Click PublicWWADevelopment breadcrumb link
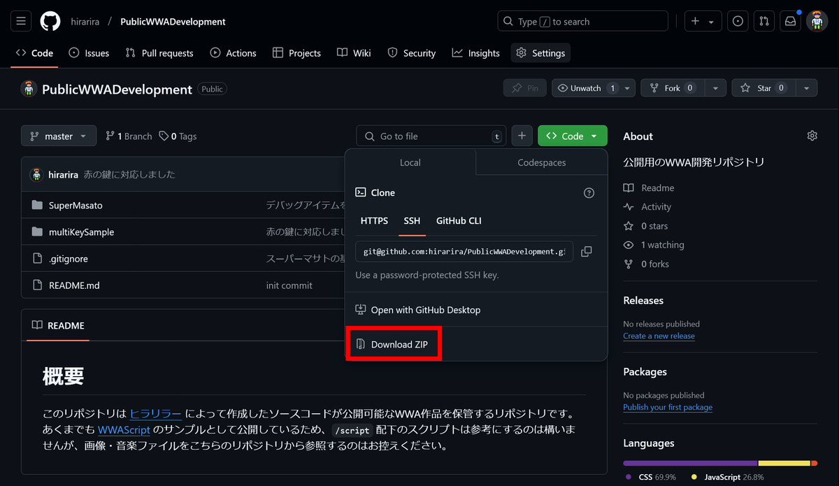 [173, 22]
